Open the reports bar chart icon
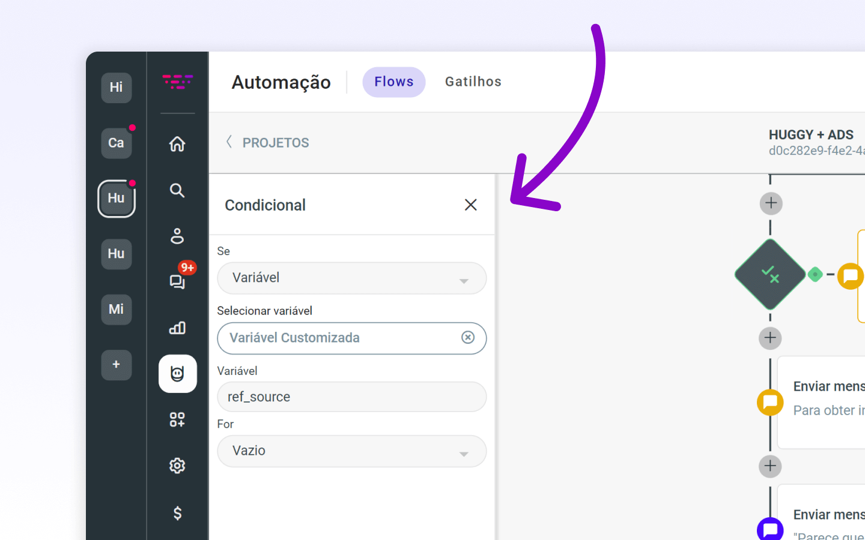 177,328
